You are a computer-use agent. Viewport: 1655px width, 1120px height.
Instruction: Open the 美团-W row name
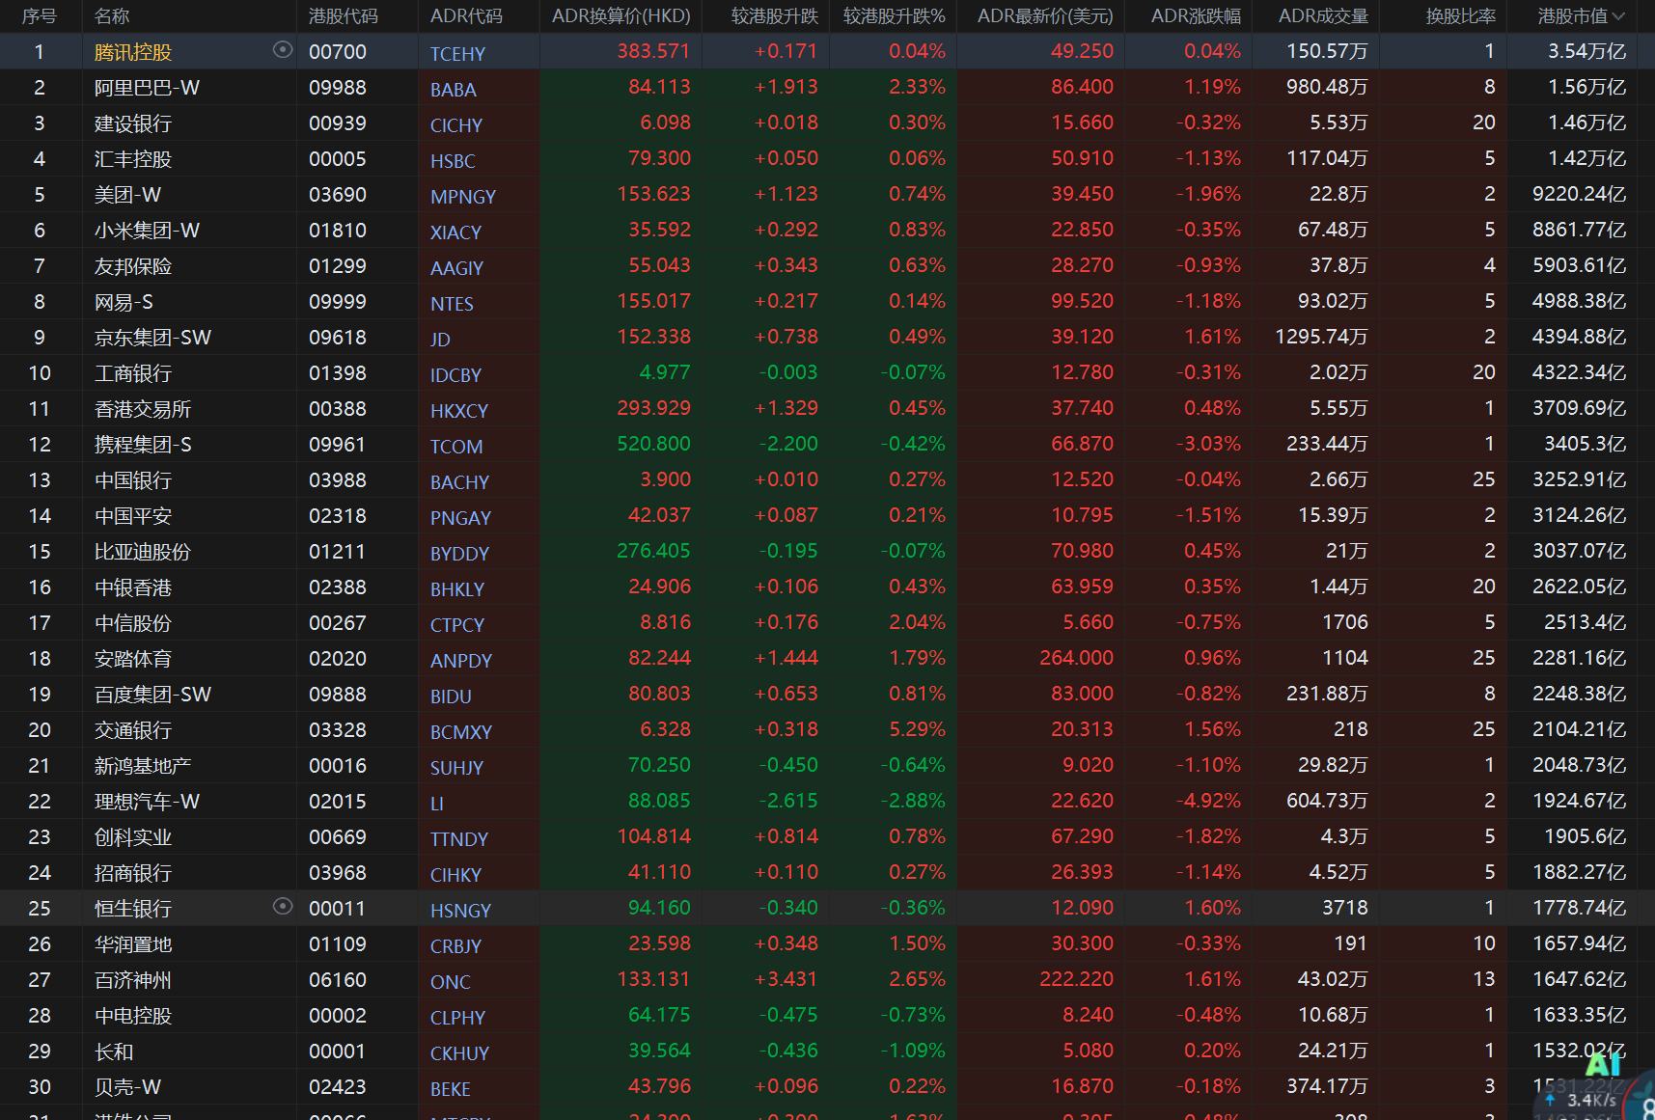tap(127, 195)
